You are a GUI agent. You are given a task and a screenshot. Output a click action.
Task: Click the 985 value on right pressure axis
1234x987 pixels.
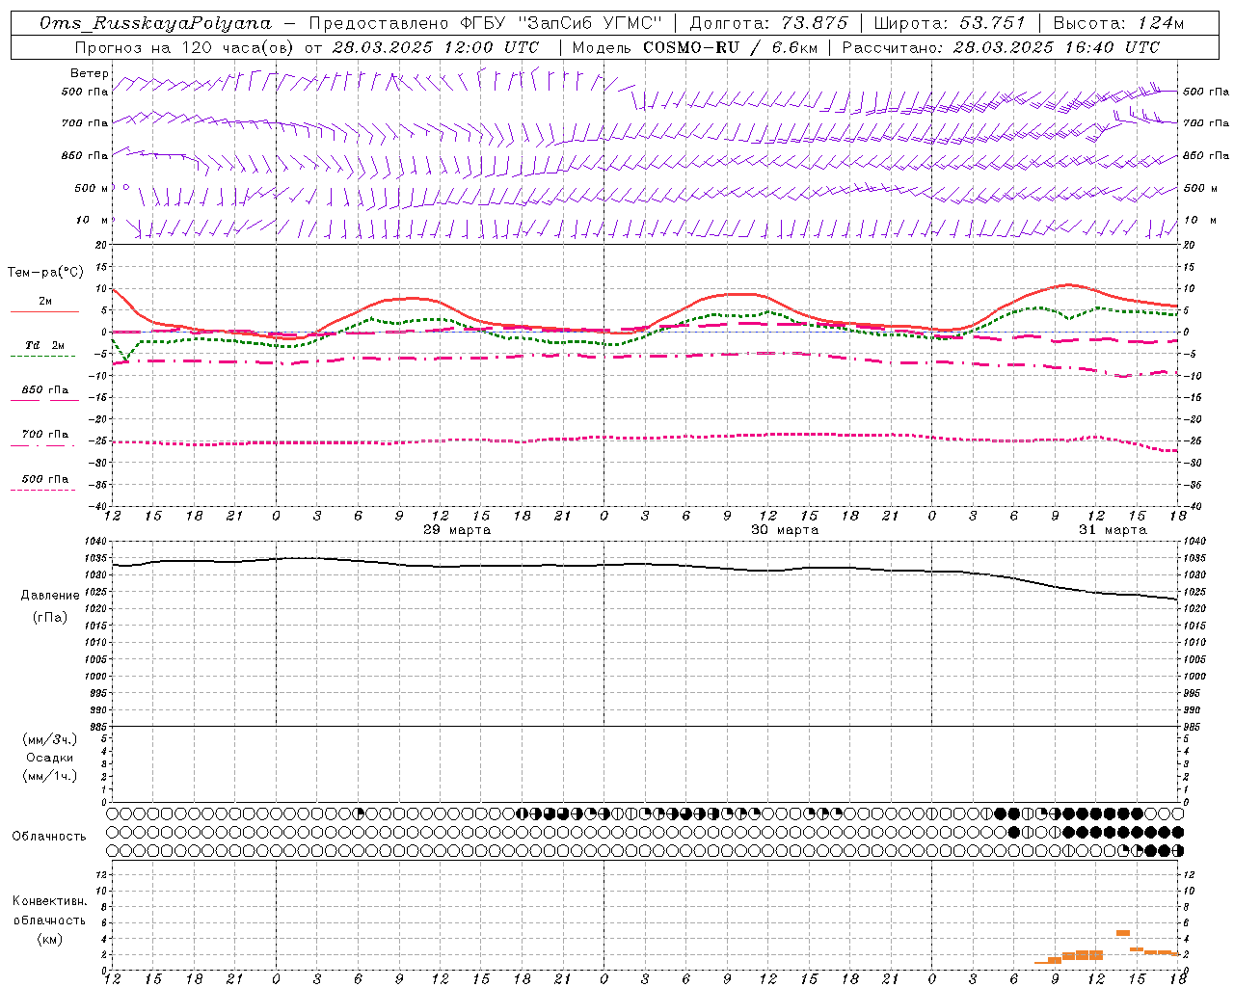(1194, 726)
